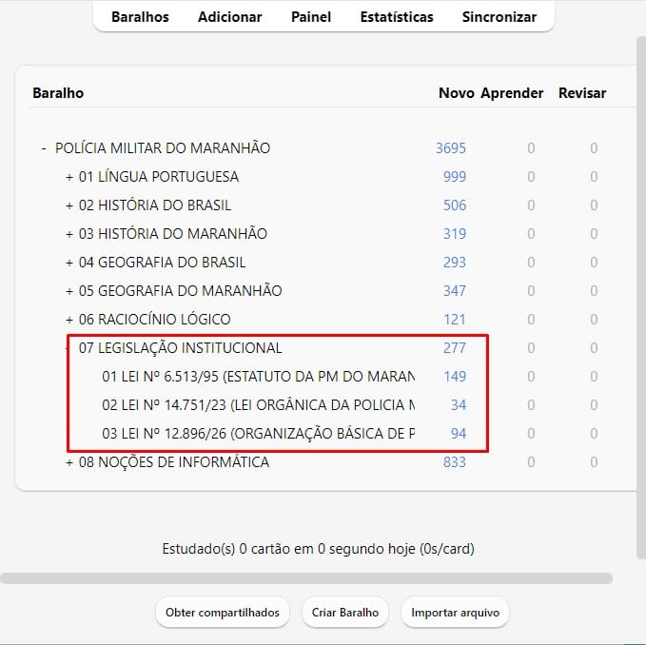
Task: Click the studied cards summary text
Action: click(318, 549)
